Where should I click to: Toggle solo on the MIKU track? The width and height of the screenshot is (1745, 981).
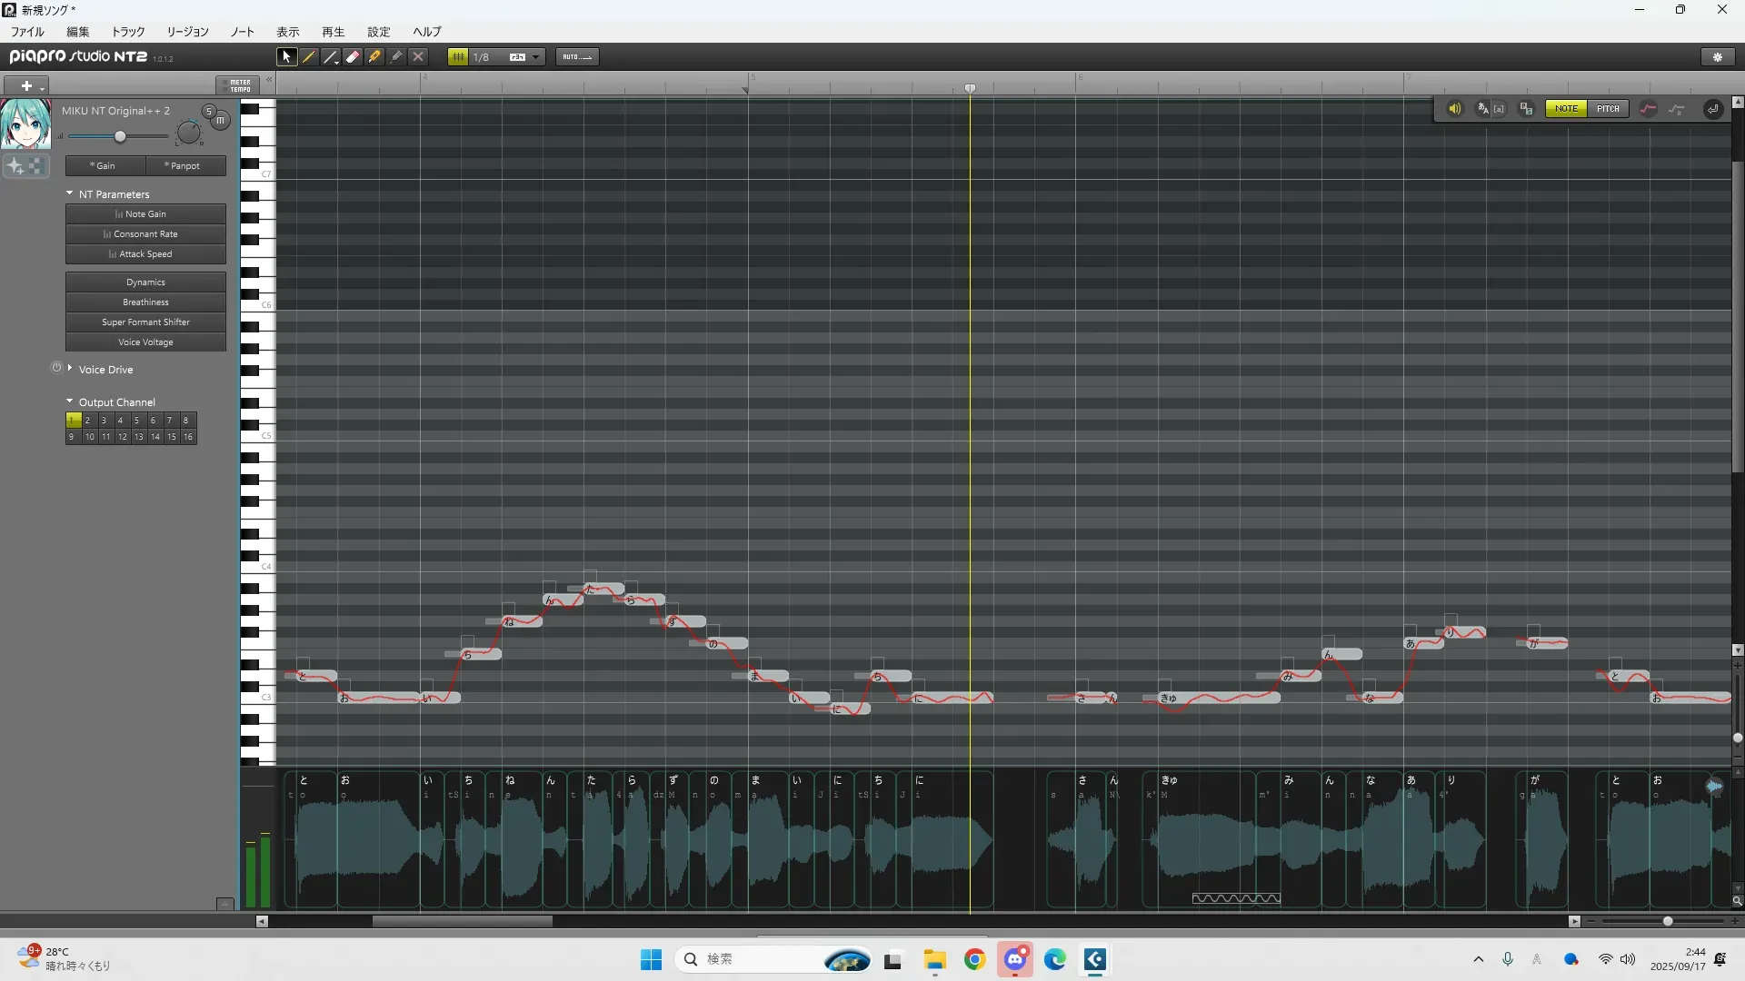(208, 112)
